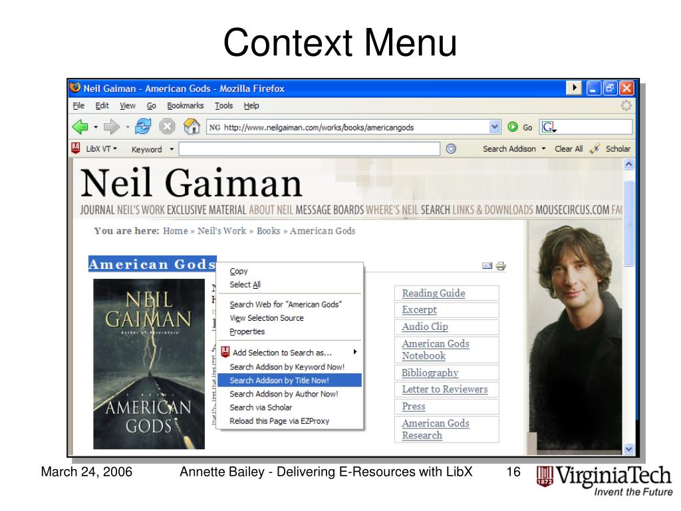This screenshot has width=681, height=511.
Task: Open the Bookmarks menu
Action: (186, 106)
